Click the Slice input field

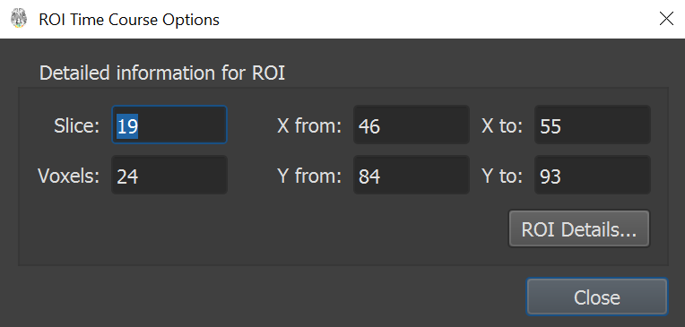tap(169, 125)
